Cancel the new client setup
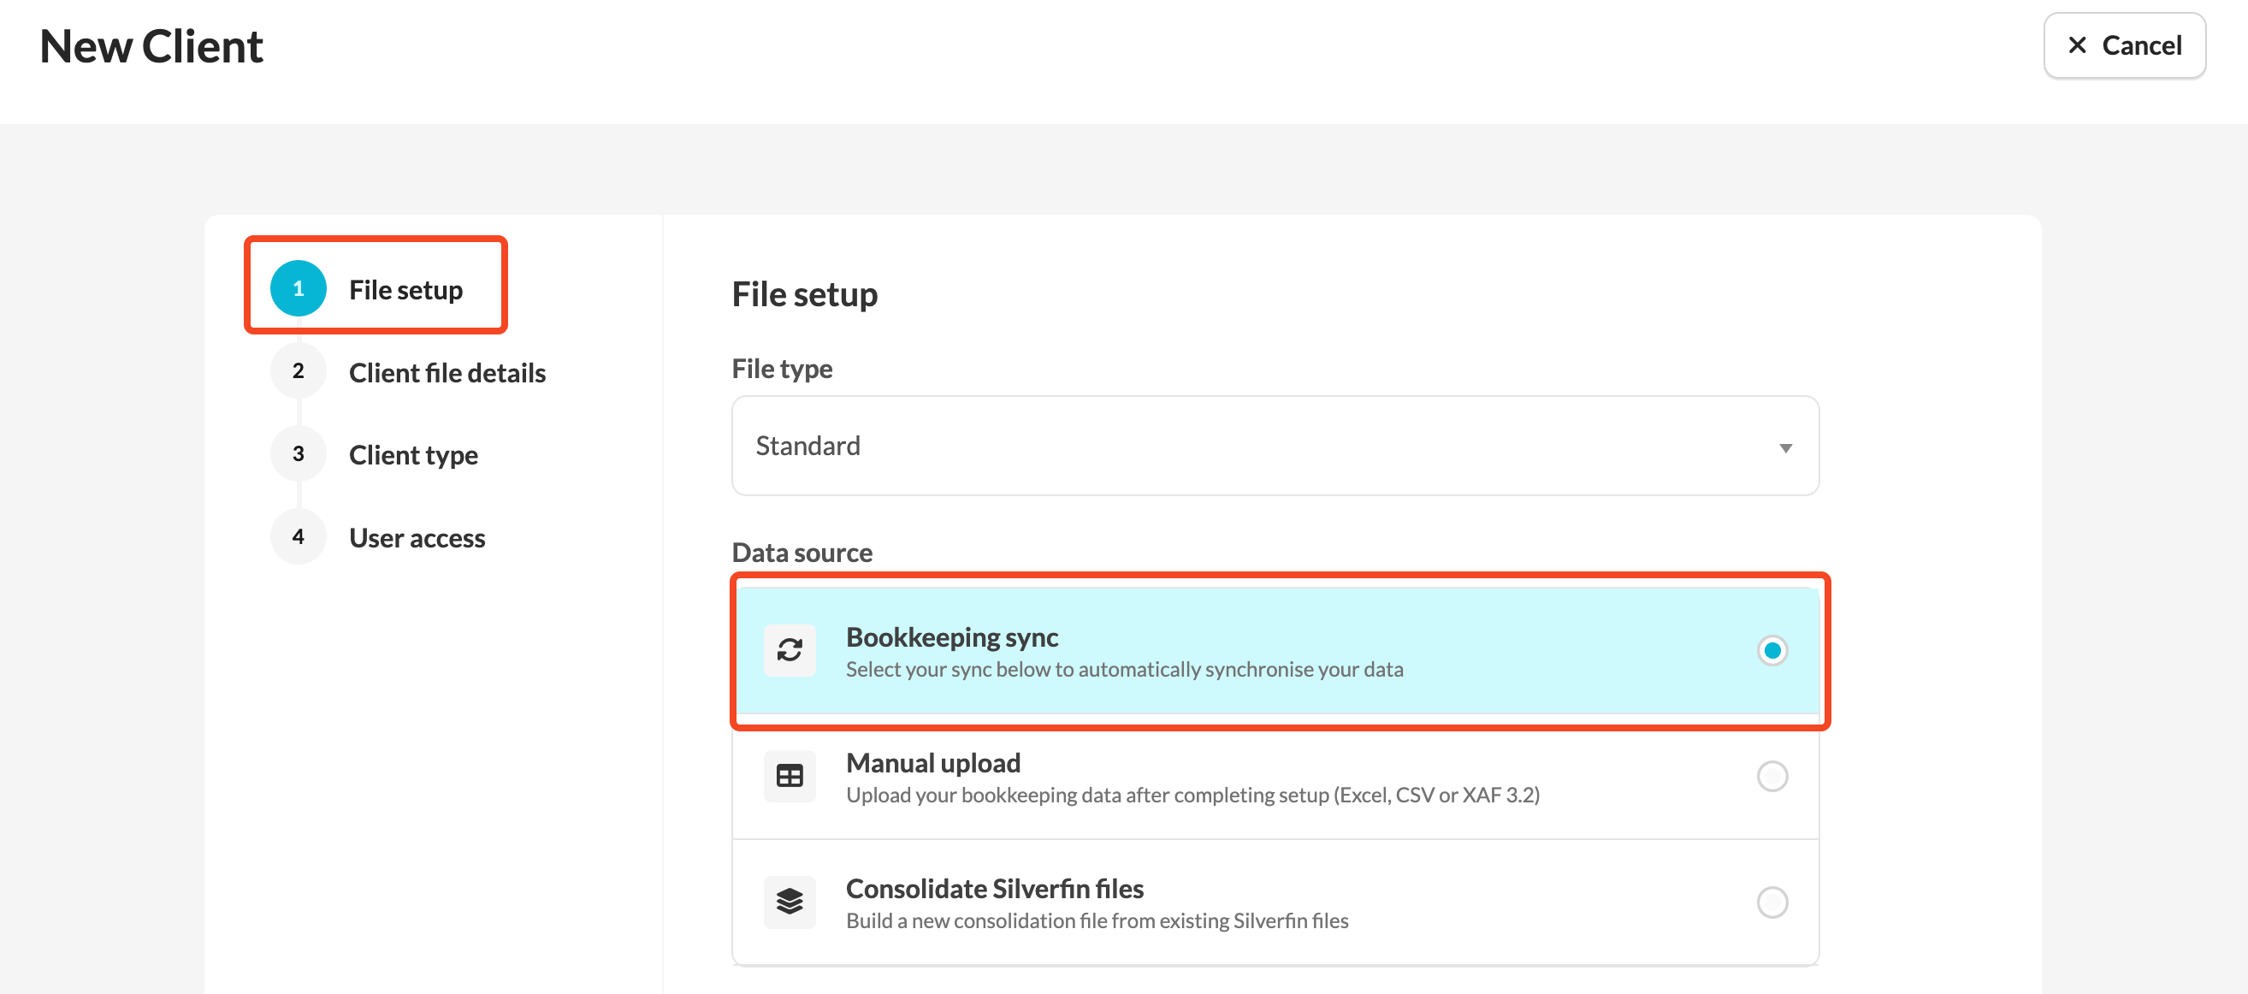Image resolution: width=2248 pixels, height=994 pixels. click(2124, 45)
